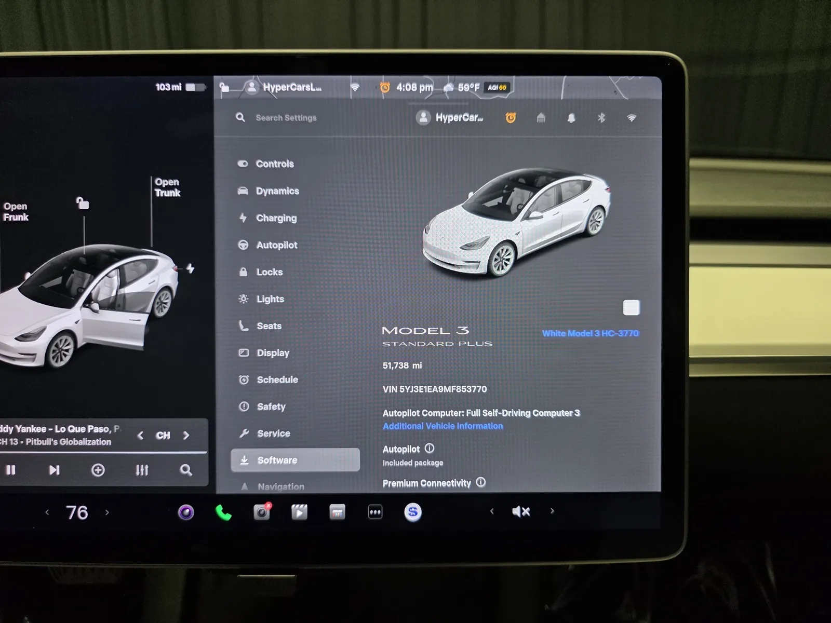This screenshot has height=623, width=831.
Task: Pause the currently playing song
Action: (11, 470)
